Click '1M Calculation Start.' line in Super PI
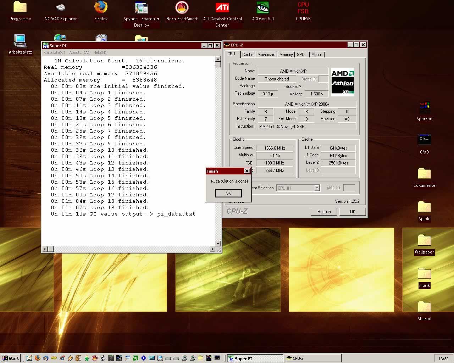Viewport: 454px width, 363px height. [120, 61]
